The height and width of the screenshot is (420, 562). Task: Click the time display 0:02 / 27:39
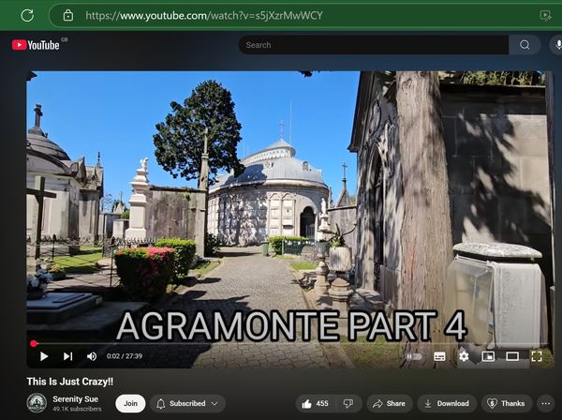[125, 356]
